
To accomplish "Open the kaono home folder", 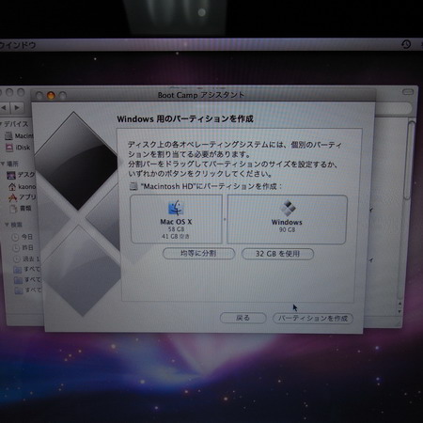I will [22, 187].
